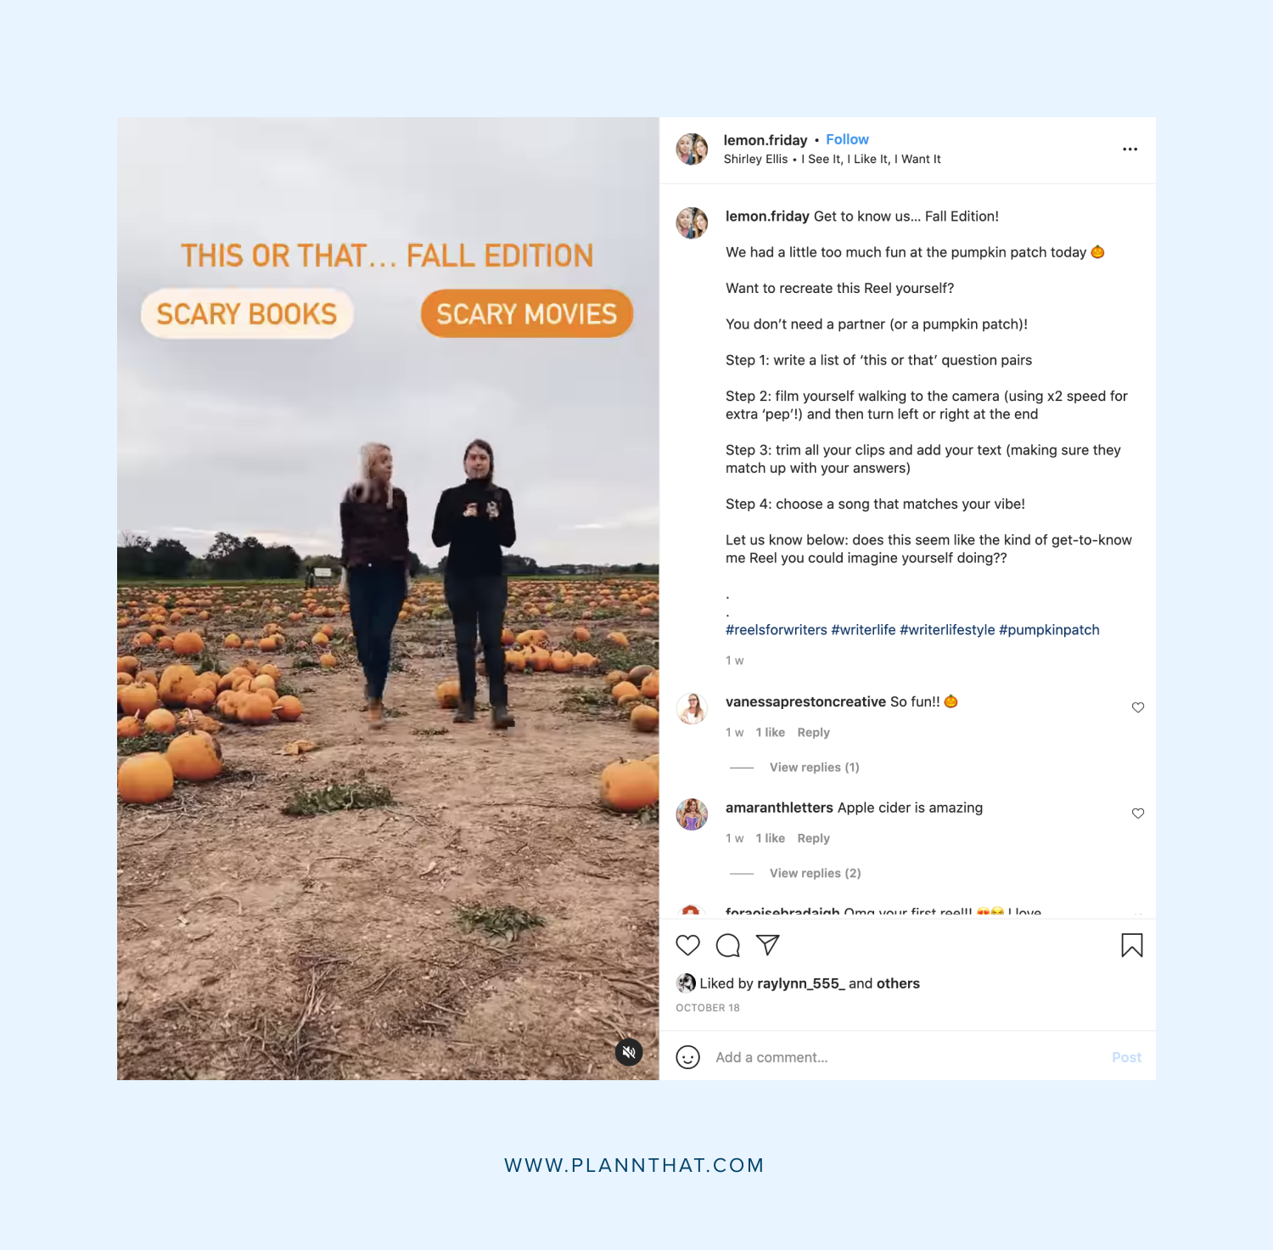
Task: Reply to vanessaprestoncreative's comment
Action: point(813,733)
